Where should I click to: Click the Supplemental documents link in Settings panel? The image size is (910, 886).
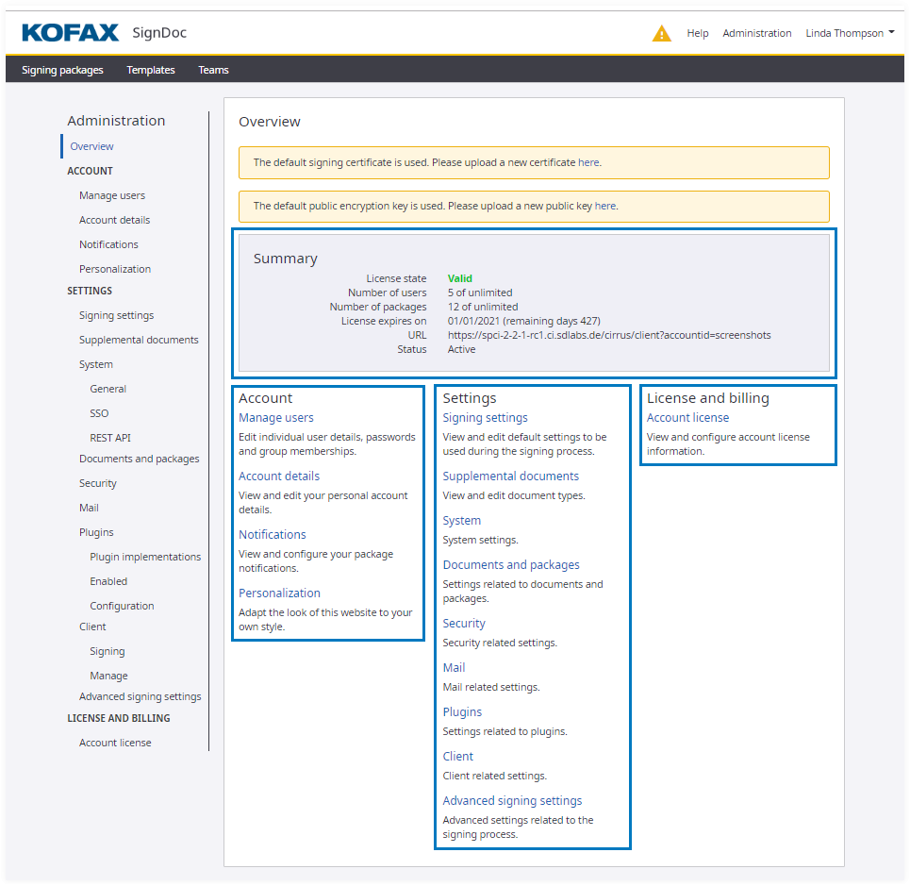pos(510,476)
